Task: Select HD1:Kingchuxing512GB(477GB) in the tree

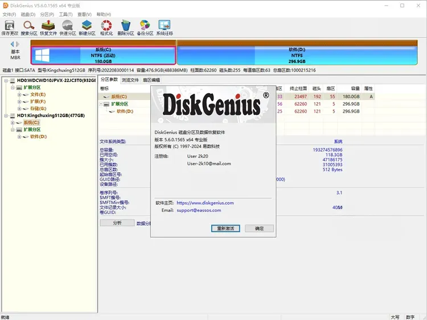Action: (51, 115)
